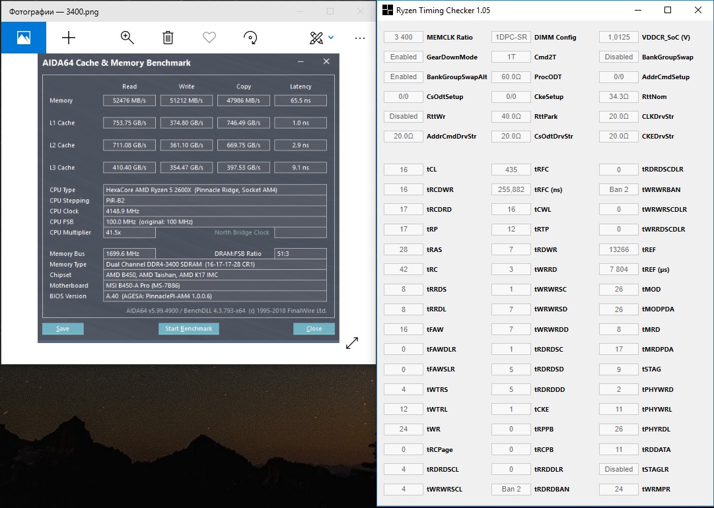Click the Motherboard MSI B450-A Pro value
The width and height of the screenshot is (714, 508).
tap(215, 285)
